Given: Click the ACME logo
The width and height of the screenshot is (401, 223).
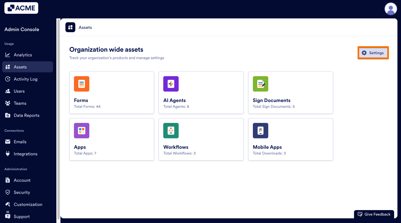Looking at the screenshot, I should tap(21, 8).
